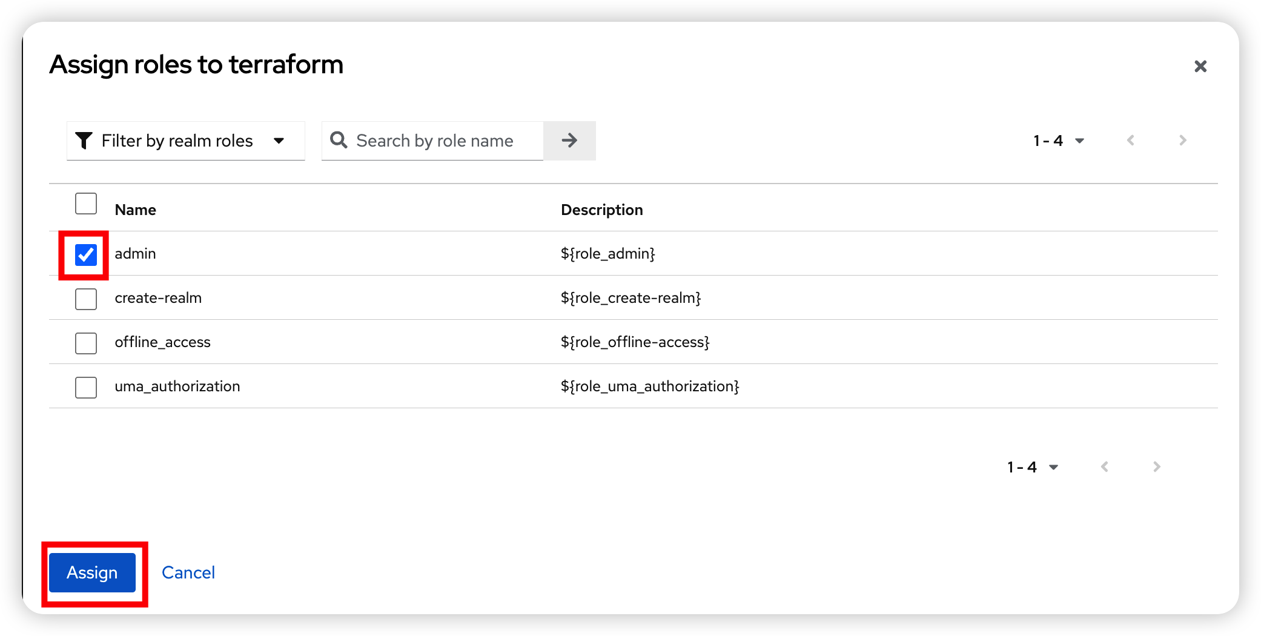Expand top 1 - 4 per-page dropdown
This screenshot has width=1261, height=636.
1058,141
